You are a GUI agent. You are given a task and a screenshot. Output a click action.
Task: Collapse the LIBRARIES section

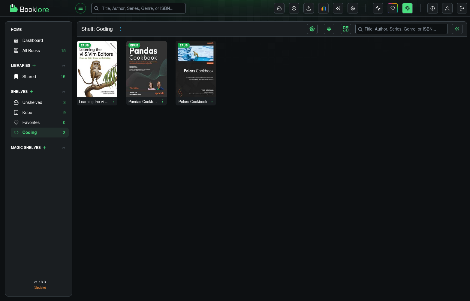[64, 65]
